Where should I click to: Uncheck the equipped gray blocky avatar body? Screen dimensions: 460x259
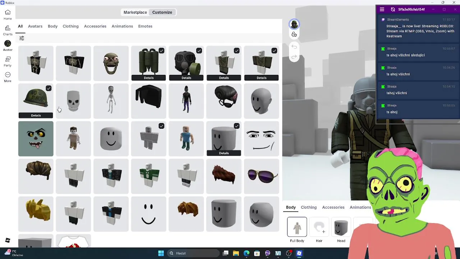tap(161, 126)
